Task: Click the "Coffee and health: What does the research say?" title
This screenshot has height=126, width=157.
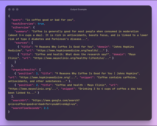Action: click(72, 54)
